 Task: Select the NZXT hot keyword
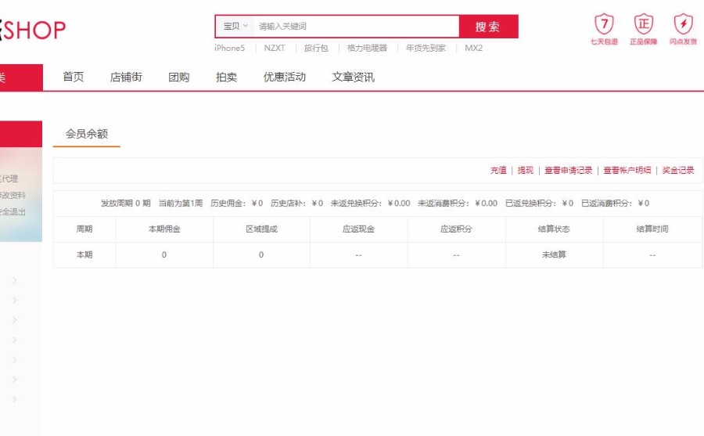point(275,48)
